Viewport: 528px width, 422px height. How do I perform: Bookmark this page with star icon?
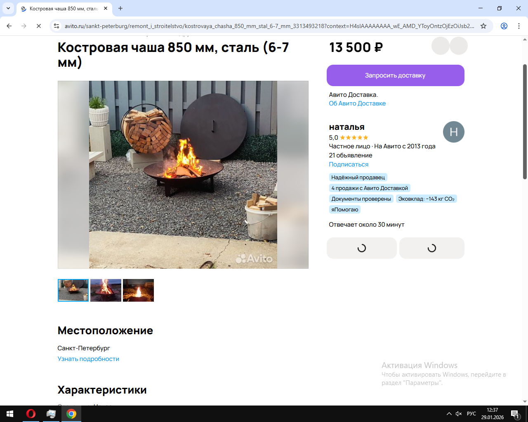tap(483, 26)
